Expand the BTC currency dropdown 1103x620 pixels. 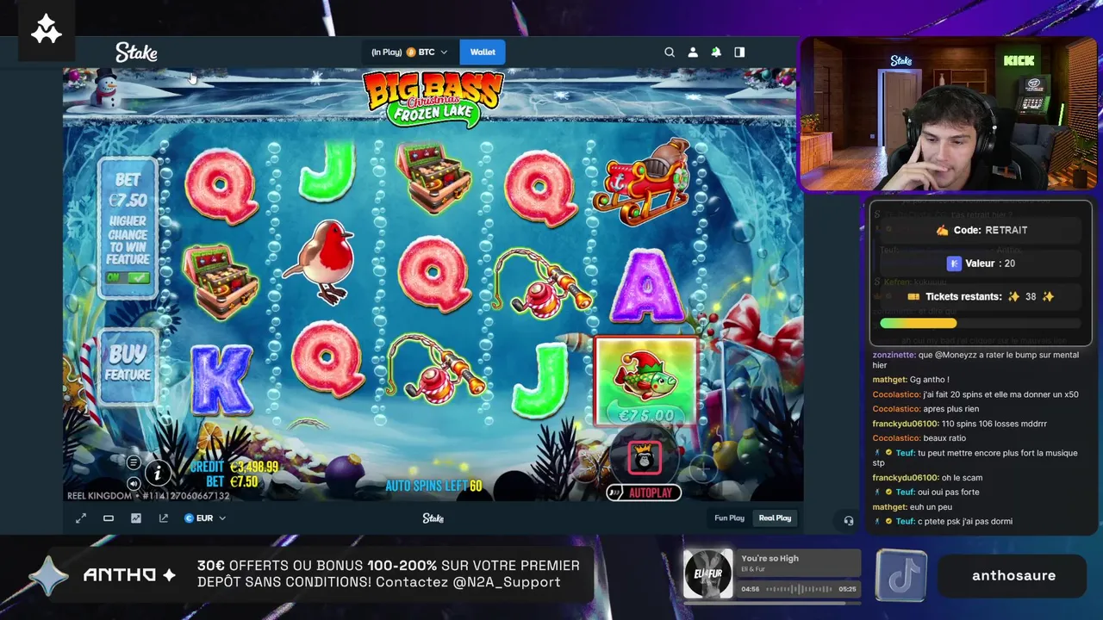[444, 53]
